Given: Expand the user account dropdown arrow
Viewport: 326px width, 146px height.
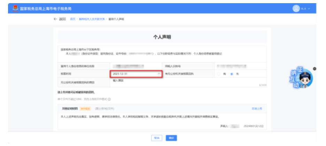Looking at the screenshot, I should (309, 9).
